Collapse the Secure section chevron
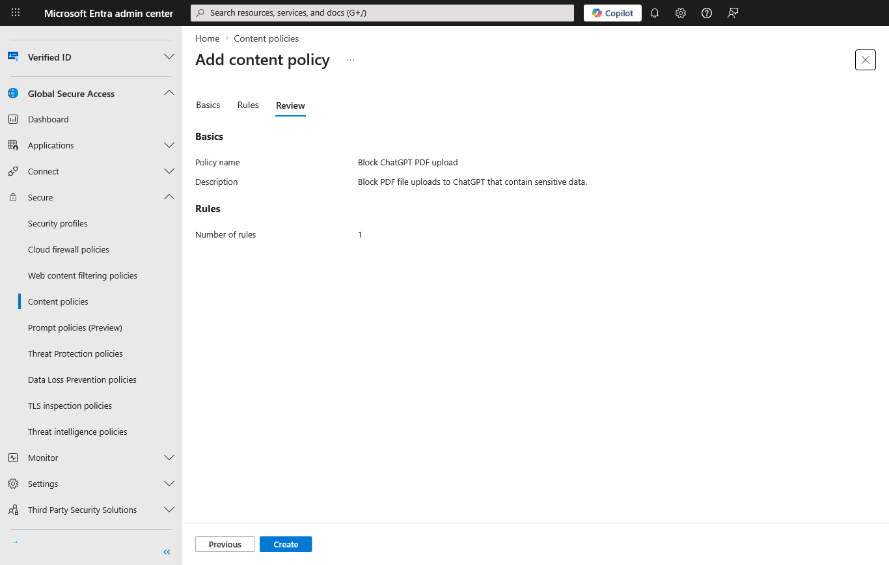This screenshot has height=565, width=889. 169,197
